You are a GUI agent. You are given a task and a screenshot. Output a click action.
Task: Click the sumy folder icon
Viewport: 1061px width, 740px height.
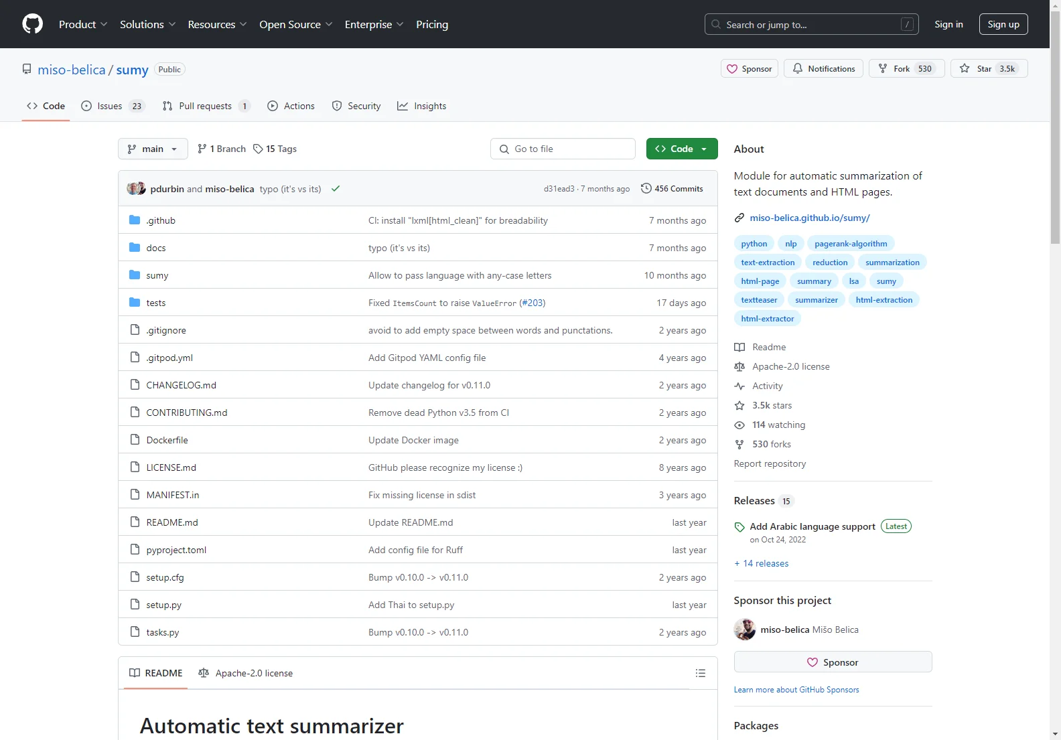(135, 275)
